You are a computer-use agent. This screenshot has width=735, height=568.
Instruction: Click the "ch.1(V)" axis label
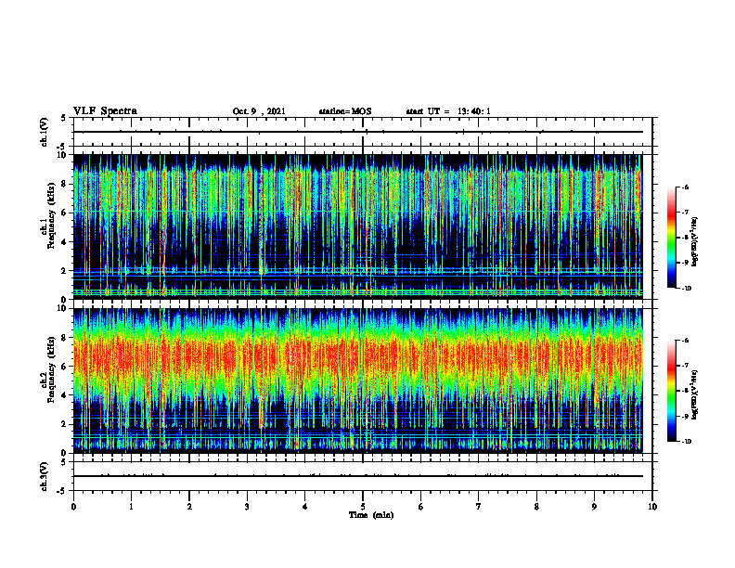click(x=45, y=132)
